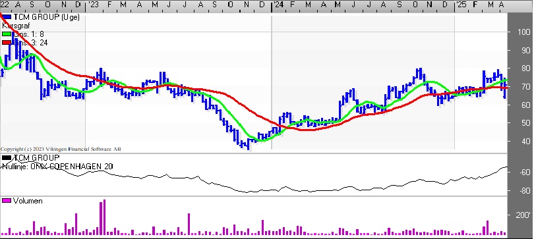Click the -60 value on relative-strength axis
Viewport: 534px width, 239px height.
(525, 172)
